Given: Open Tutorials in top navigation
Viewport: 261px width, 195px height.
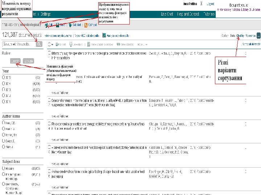Looking at the screenshot, I should pyautogui.click(x=209, y=14).
